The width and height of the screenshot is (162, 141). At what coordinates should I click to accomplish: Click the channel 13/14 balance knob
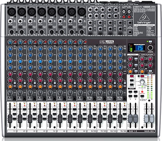pyautogui.click(x=110, y=93)
